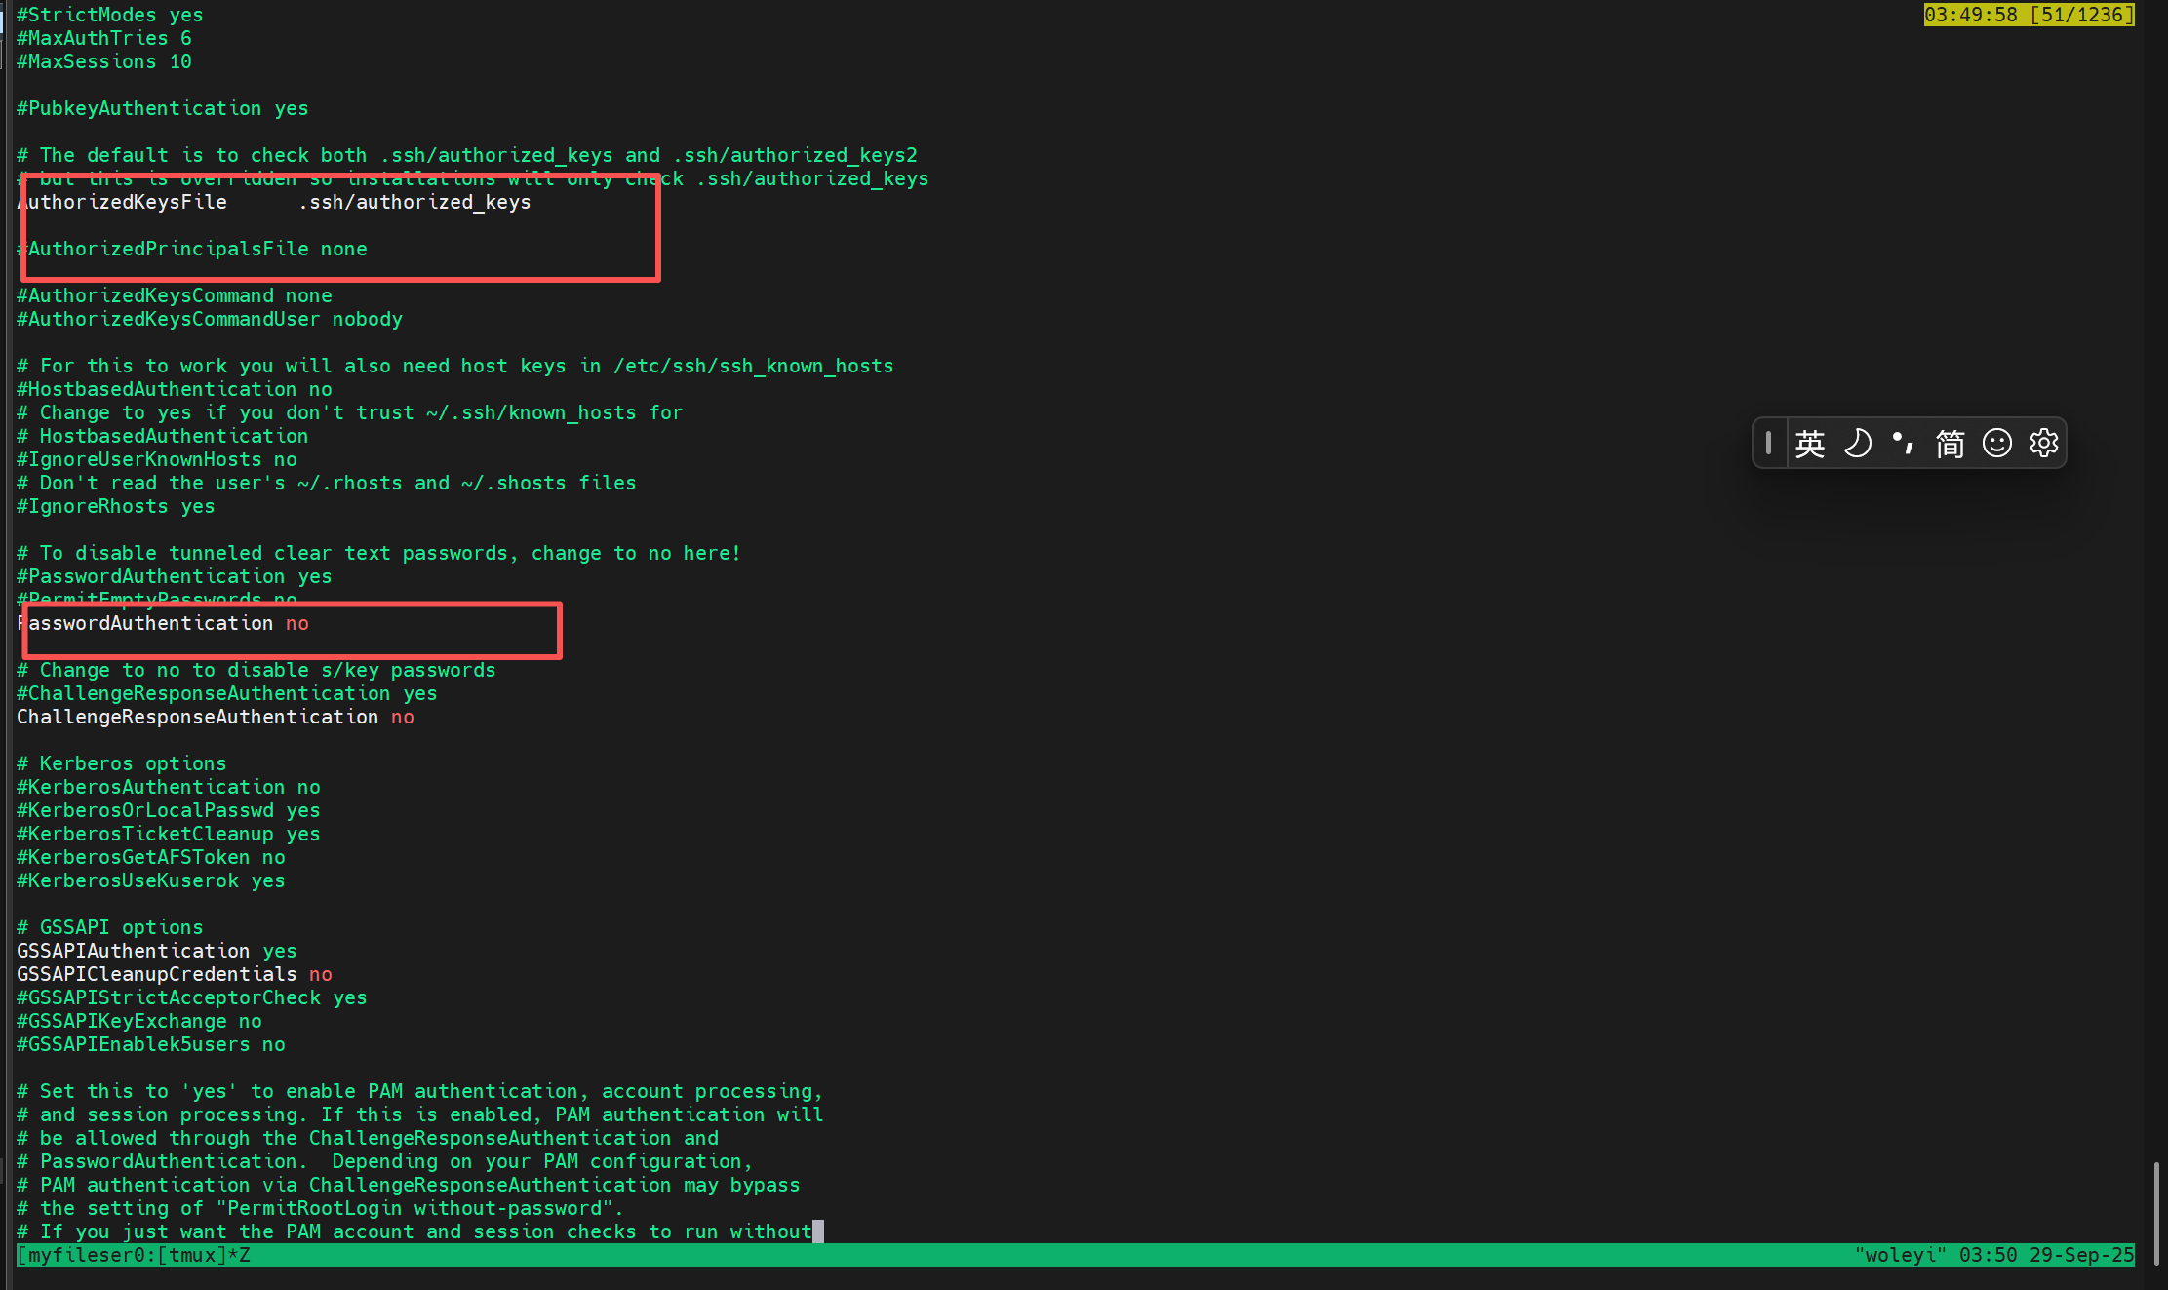This screenshot has width=2168, height=1290.
Task: Toggle the 英 English input mode icon
Action: coord(1810,444)
